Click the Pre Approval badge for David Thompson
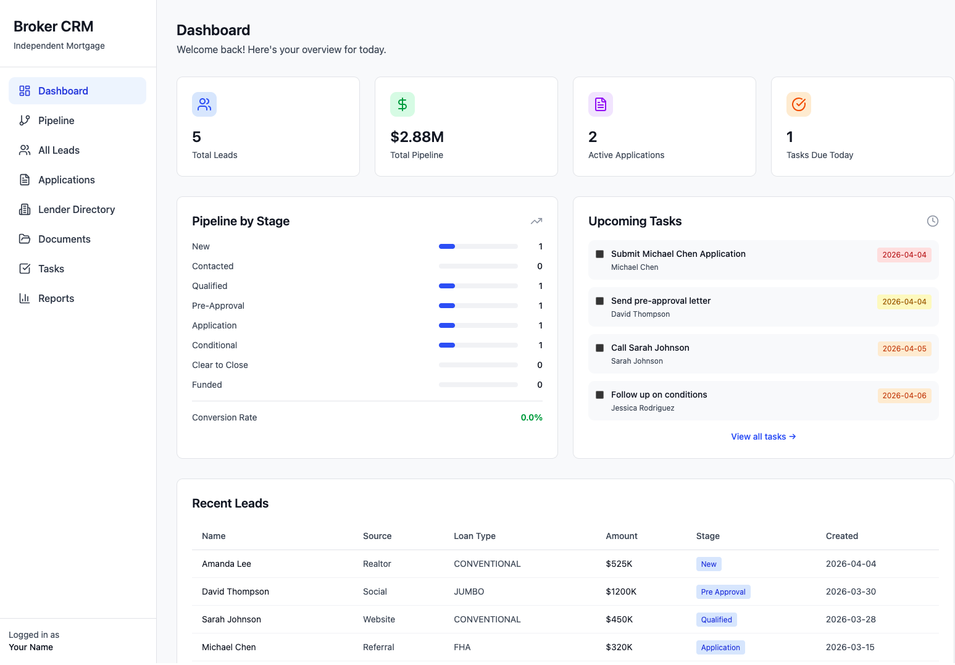Image resolution: width=955 pixels, height=665 pixels. point(723,592)
